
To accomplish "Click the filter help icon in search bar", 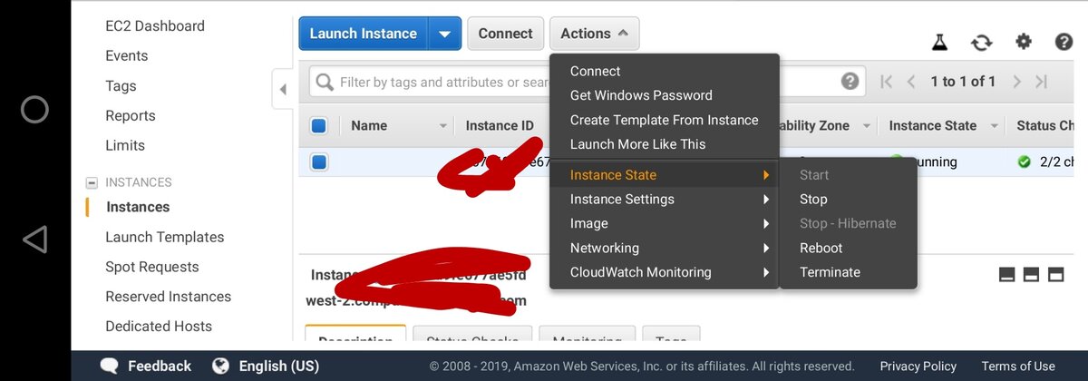I will (x=850, y=82).
